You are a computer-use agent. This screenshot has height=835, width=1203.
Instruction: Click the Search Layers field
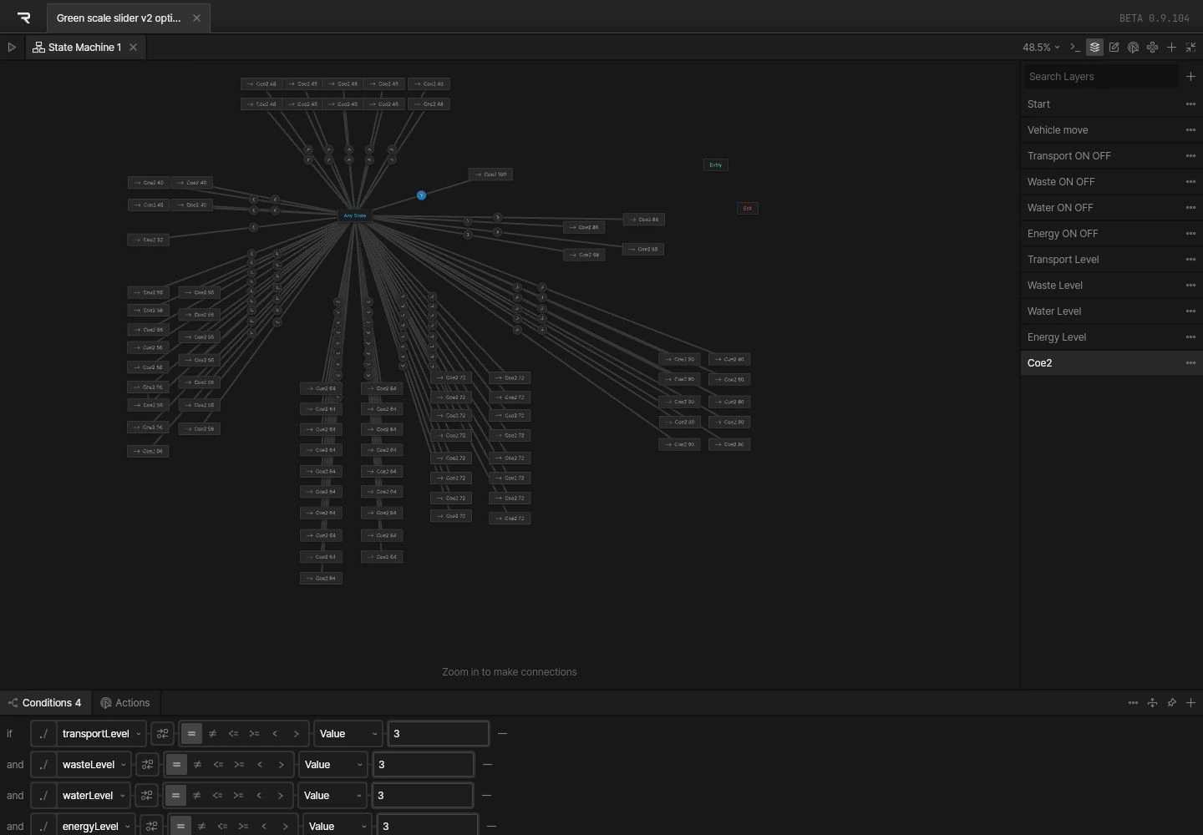[x=1101, y=77]
